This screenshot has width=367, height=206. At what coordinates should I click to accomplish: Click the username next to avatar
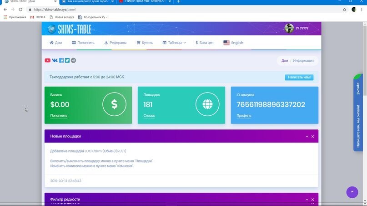point(302,28)
